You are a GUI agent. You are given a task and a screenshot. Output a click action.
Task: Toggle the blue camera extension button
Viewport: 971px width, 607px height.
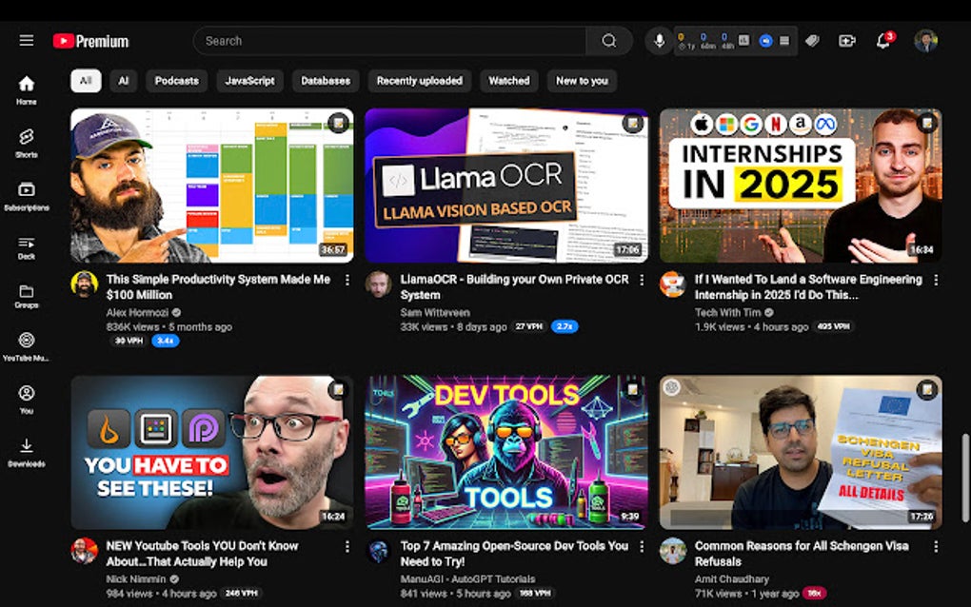pyautogui.click(x=765, y=41)
